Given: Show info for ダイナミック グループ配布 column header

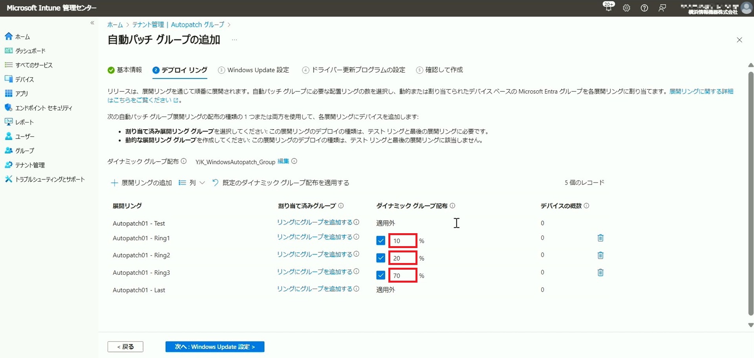Looking at the screenshot, I should pos(452,206).
